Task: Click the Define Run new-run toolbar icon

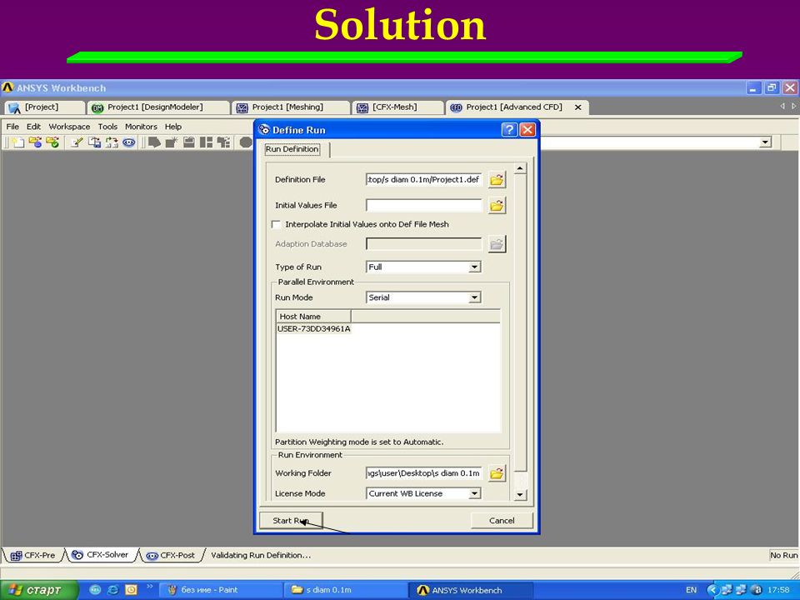Action: click(18, 142)
